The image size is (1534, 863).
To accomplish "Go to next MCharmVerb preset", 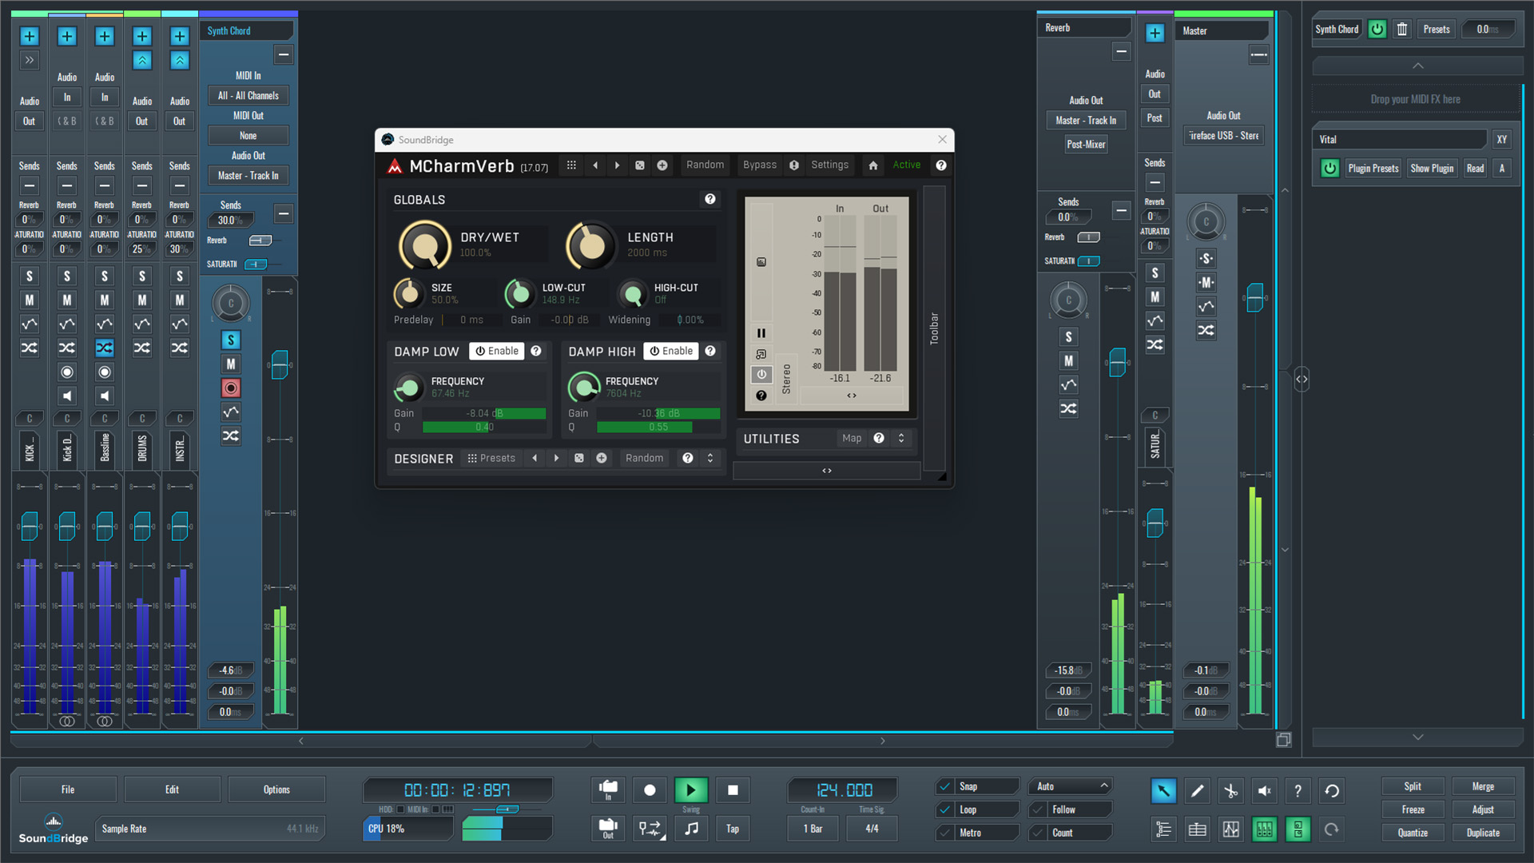I will click(x=617, y=165).
